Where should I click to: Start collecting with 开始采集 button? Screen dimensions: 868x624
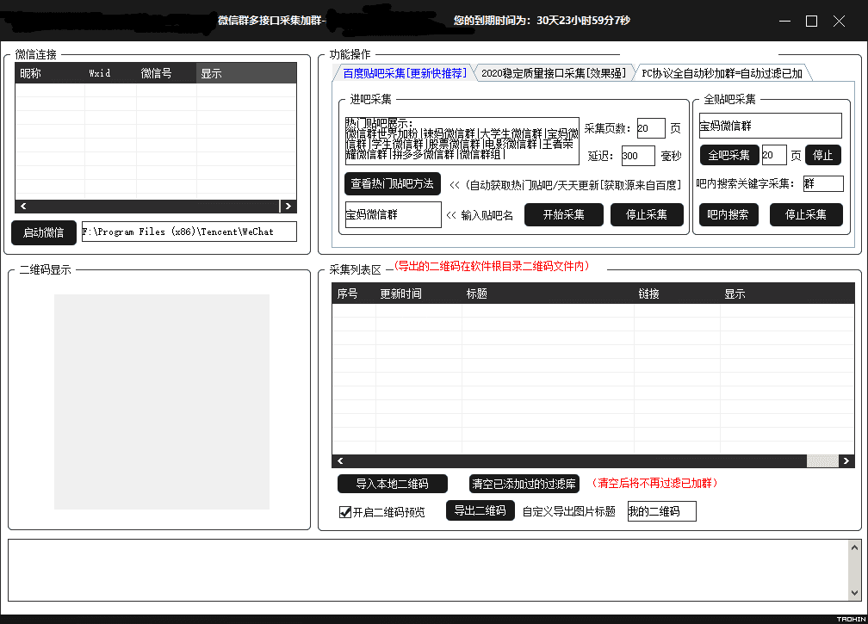[563, 214]
